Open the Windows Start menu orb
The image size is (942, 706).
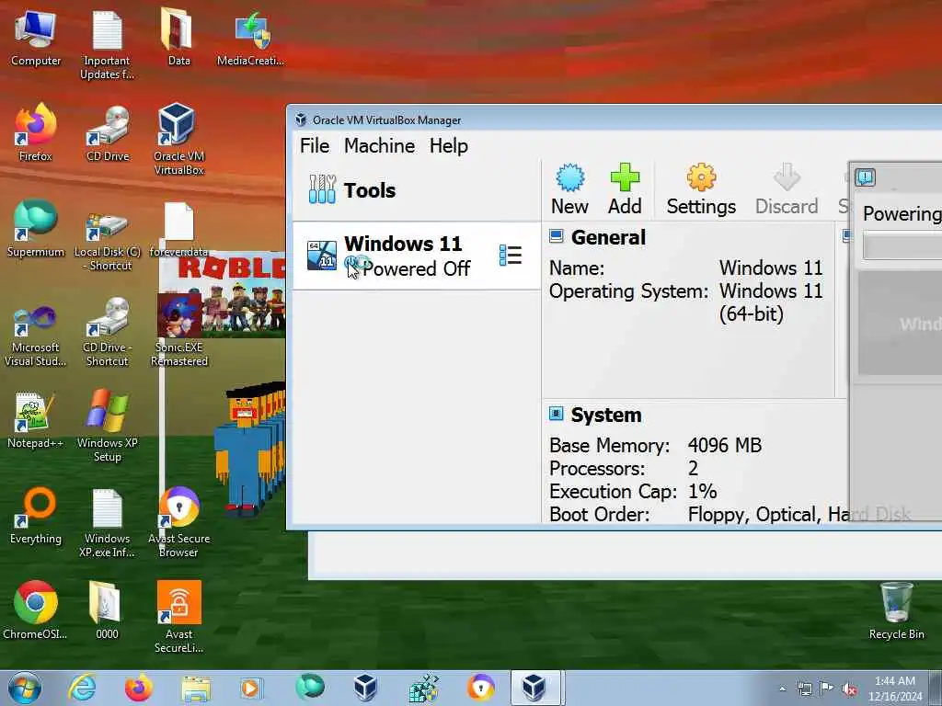(25, 688)
